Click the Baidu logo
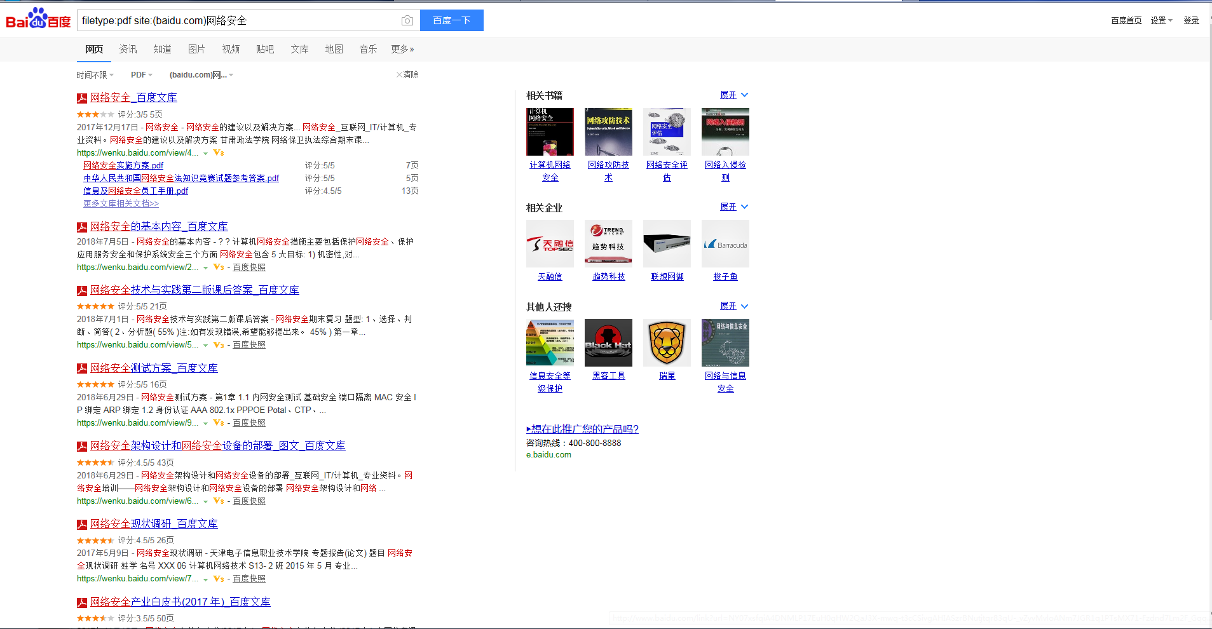1212x629 pixels. [x=38, y=19]
